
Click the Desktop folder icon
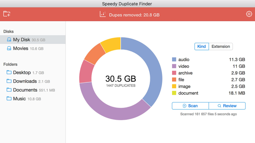(x=9, y=72)
